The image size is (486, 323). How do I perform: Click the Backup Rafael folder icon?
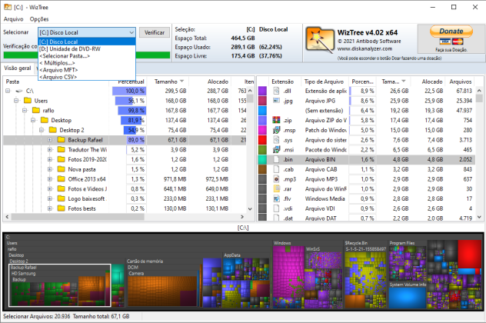pyautogui.click(x=62, y=140)
